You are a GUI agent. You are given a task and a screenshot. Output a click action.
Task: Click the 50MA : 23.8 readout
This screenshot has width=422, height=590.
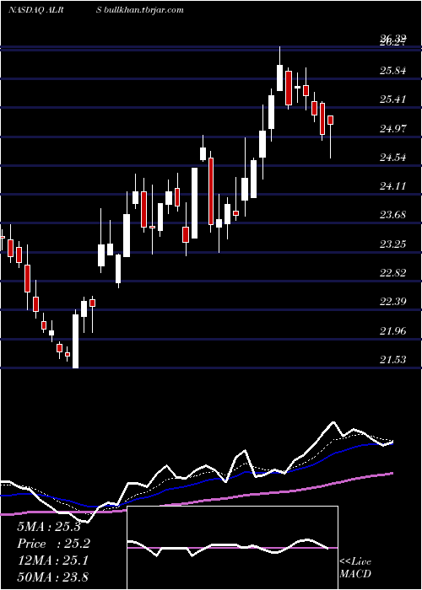point(53,577)
